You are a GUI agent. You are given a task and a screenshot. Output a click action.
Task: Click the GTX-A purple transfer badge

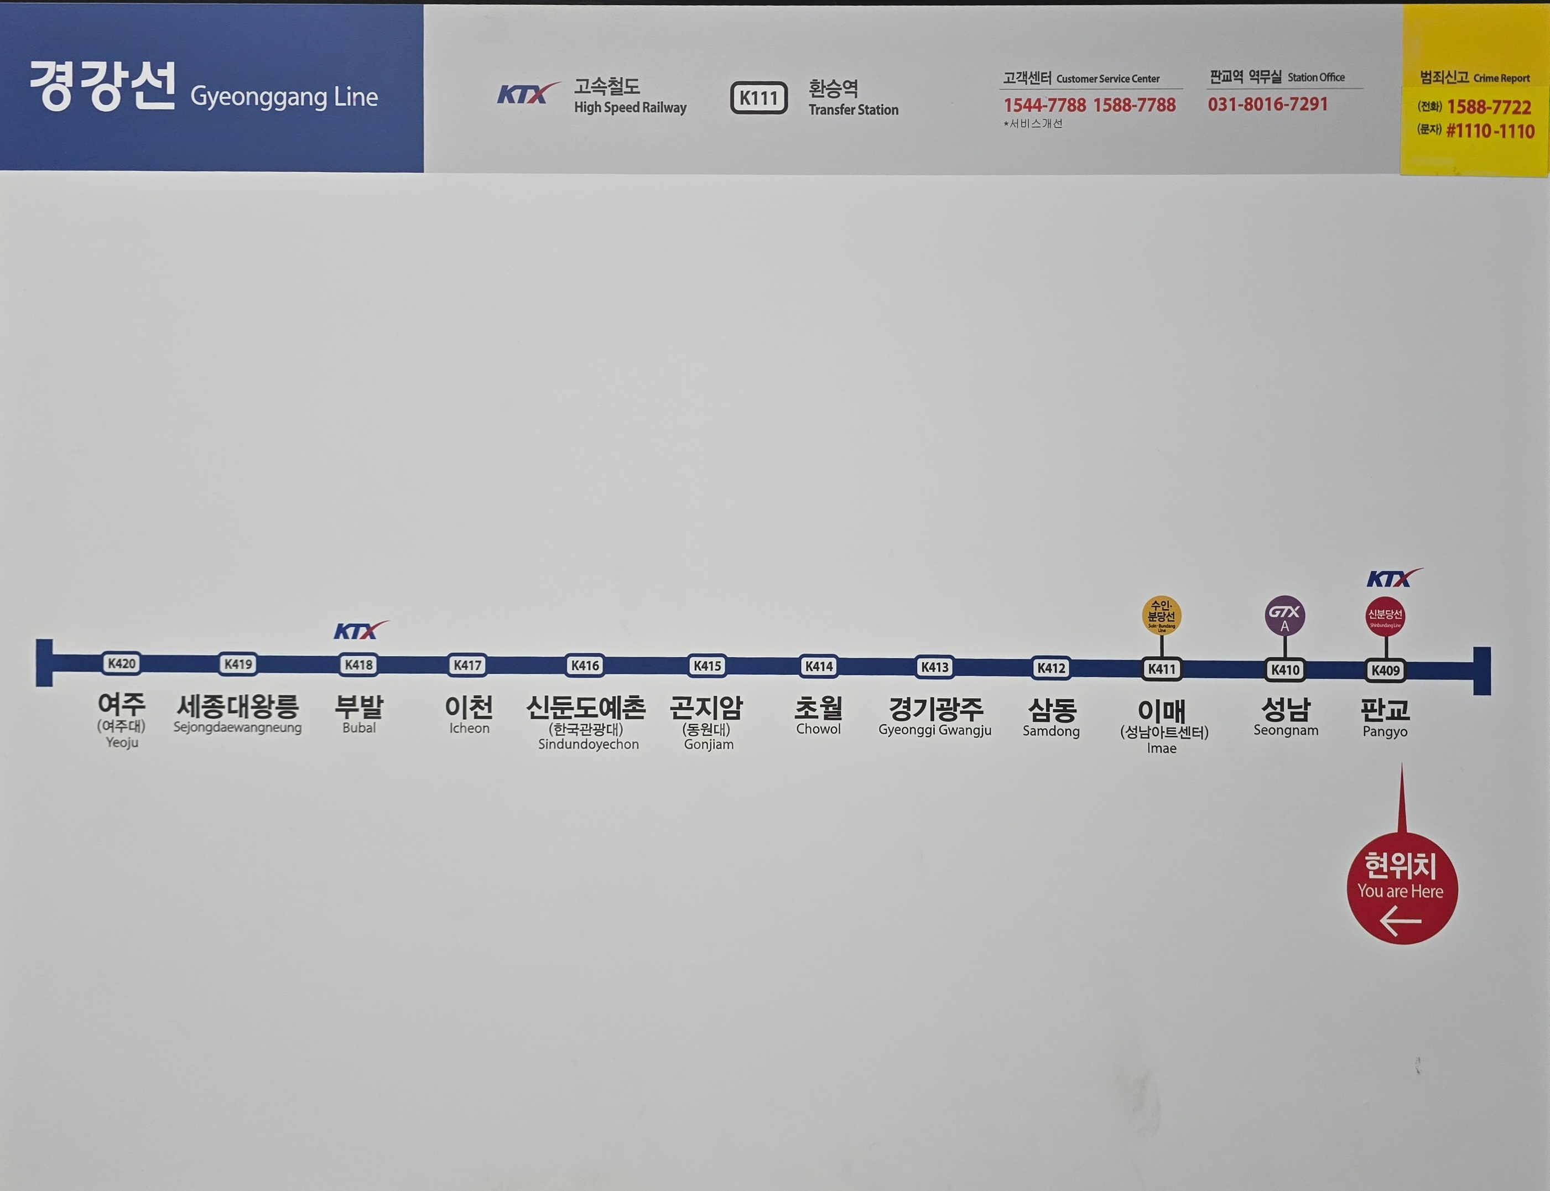click(x=1284, y=615)
